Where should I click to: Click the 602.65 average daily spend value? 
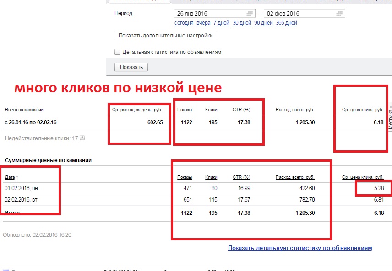click(x=155, y=122)
